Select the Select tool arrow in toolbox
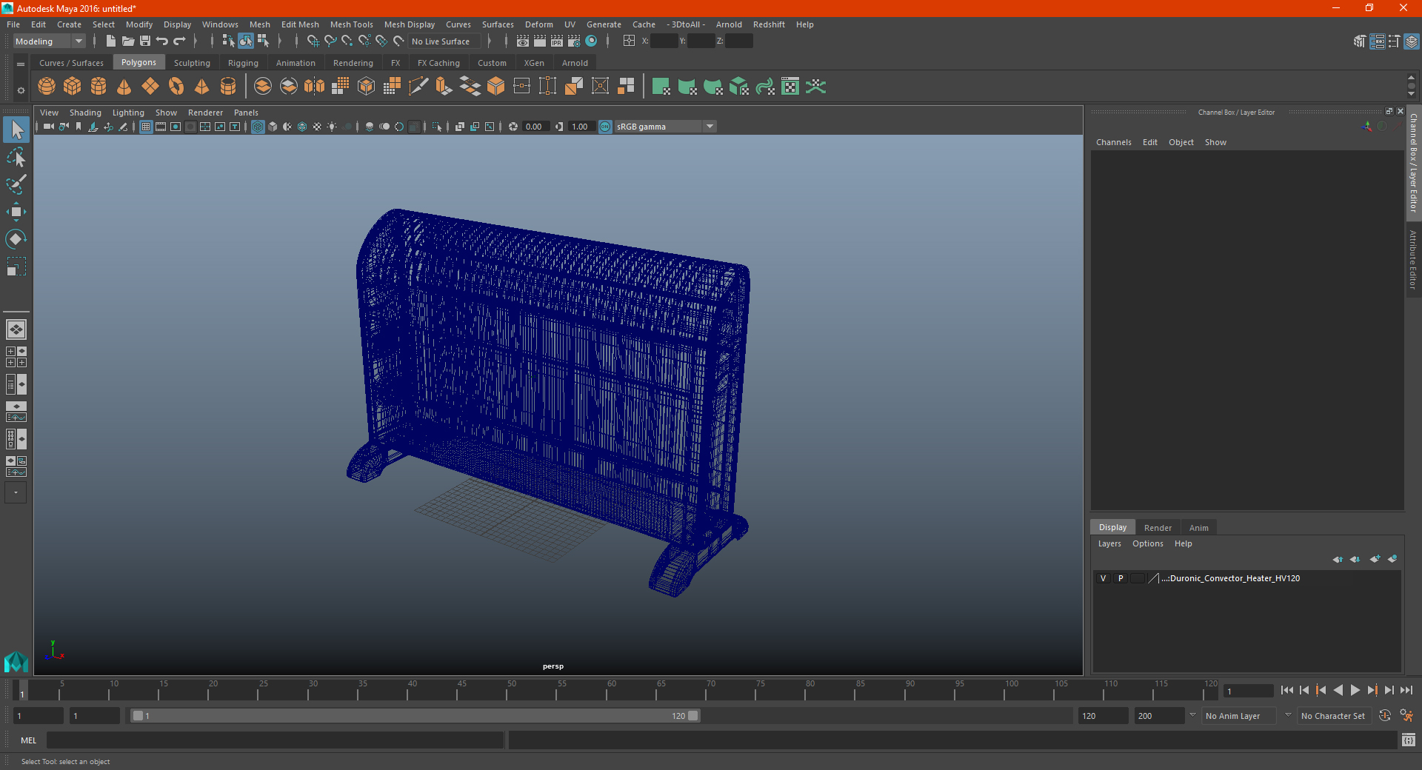The image size is (1422, 770). 16,130
